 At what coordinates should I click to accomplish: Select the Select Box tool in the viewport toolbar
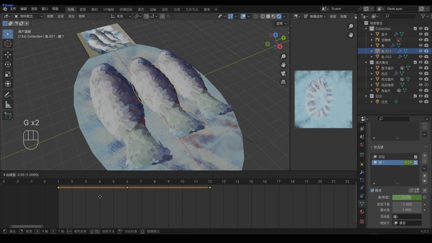8,34
